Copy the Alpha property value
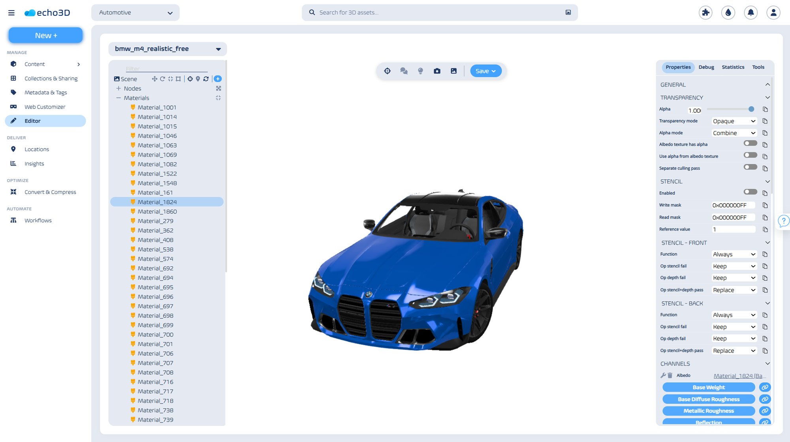 coord(765,109)
